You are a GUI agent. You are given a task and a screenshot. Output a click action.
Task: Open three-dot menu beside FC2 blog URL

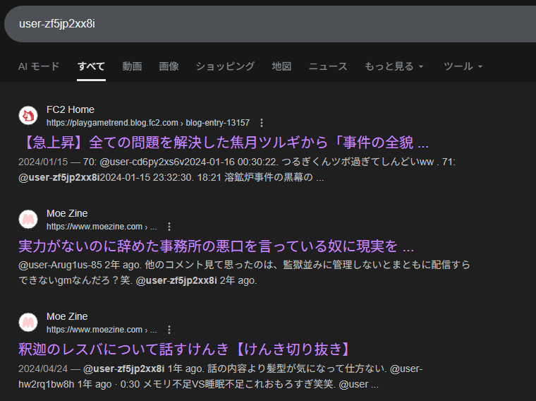262,123
